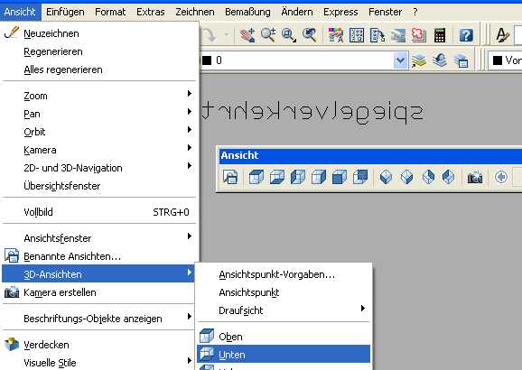522x370 pixels.
Task: Click the blue Help question mark icon
Action: click(x=466, y=35)
